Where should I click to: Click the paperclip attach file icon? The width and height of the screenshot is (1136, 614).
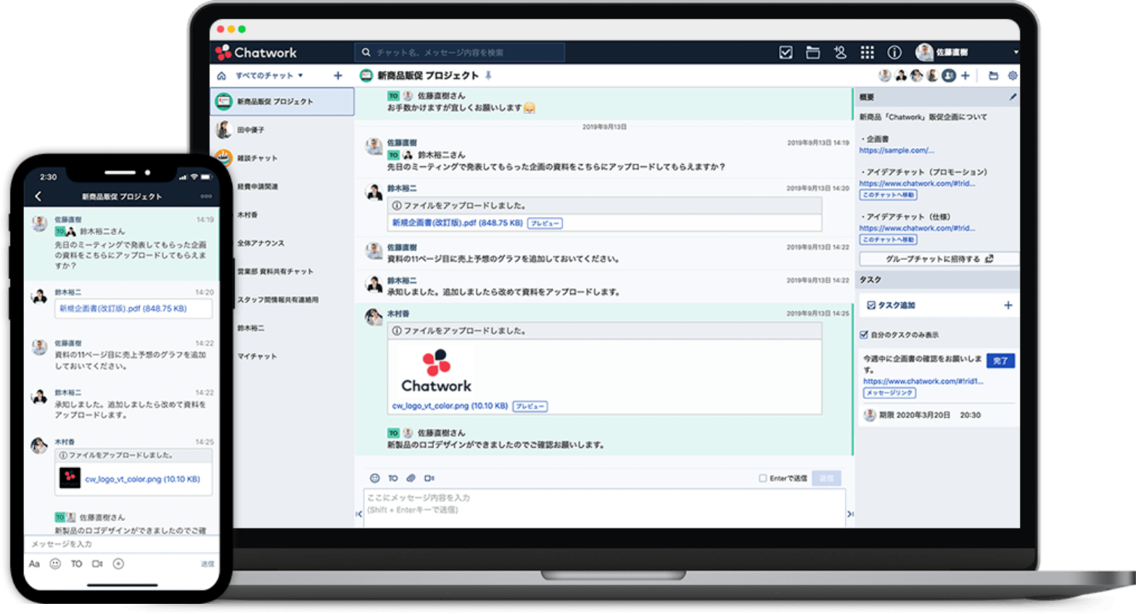411,478
